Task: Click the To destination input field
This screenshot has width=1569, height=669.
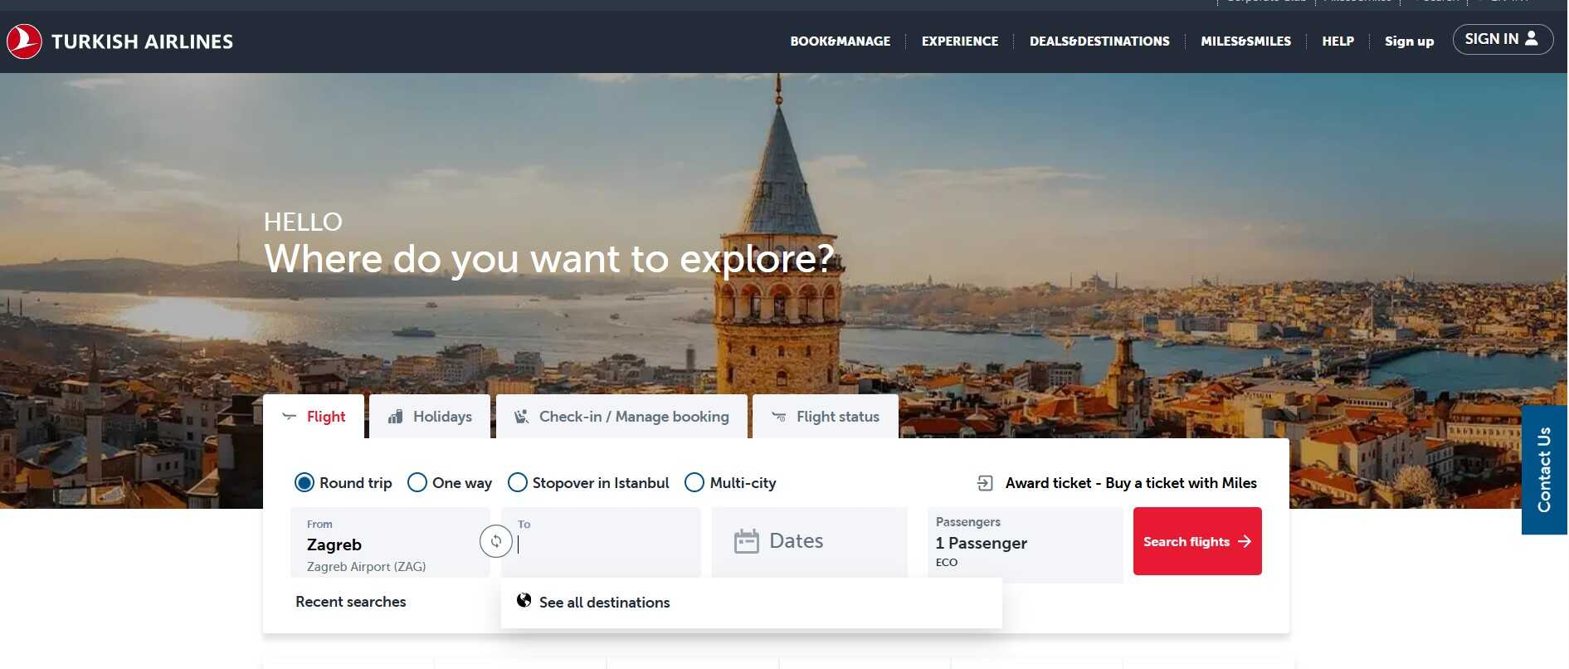Action: coord(601,542)
